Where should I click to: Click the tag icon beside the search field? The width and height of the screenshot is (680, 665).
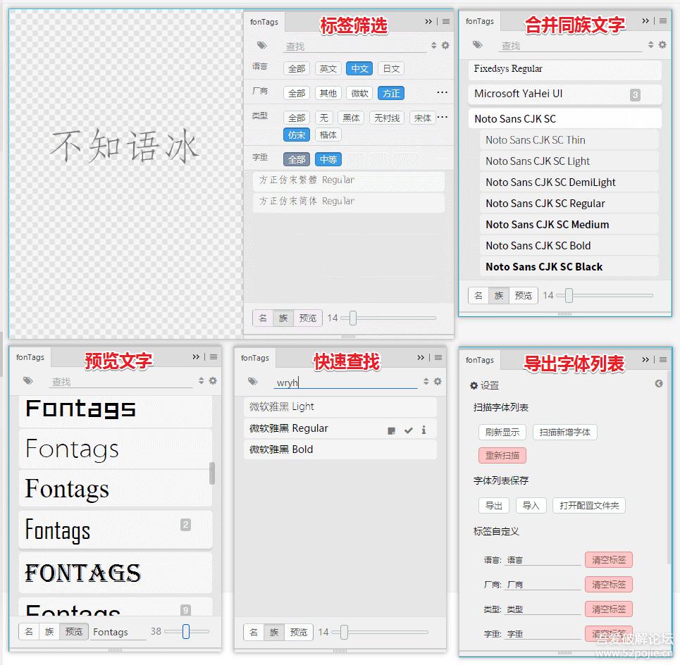[x=261, y=45]
